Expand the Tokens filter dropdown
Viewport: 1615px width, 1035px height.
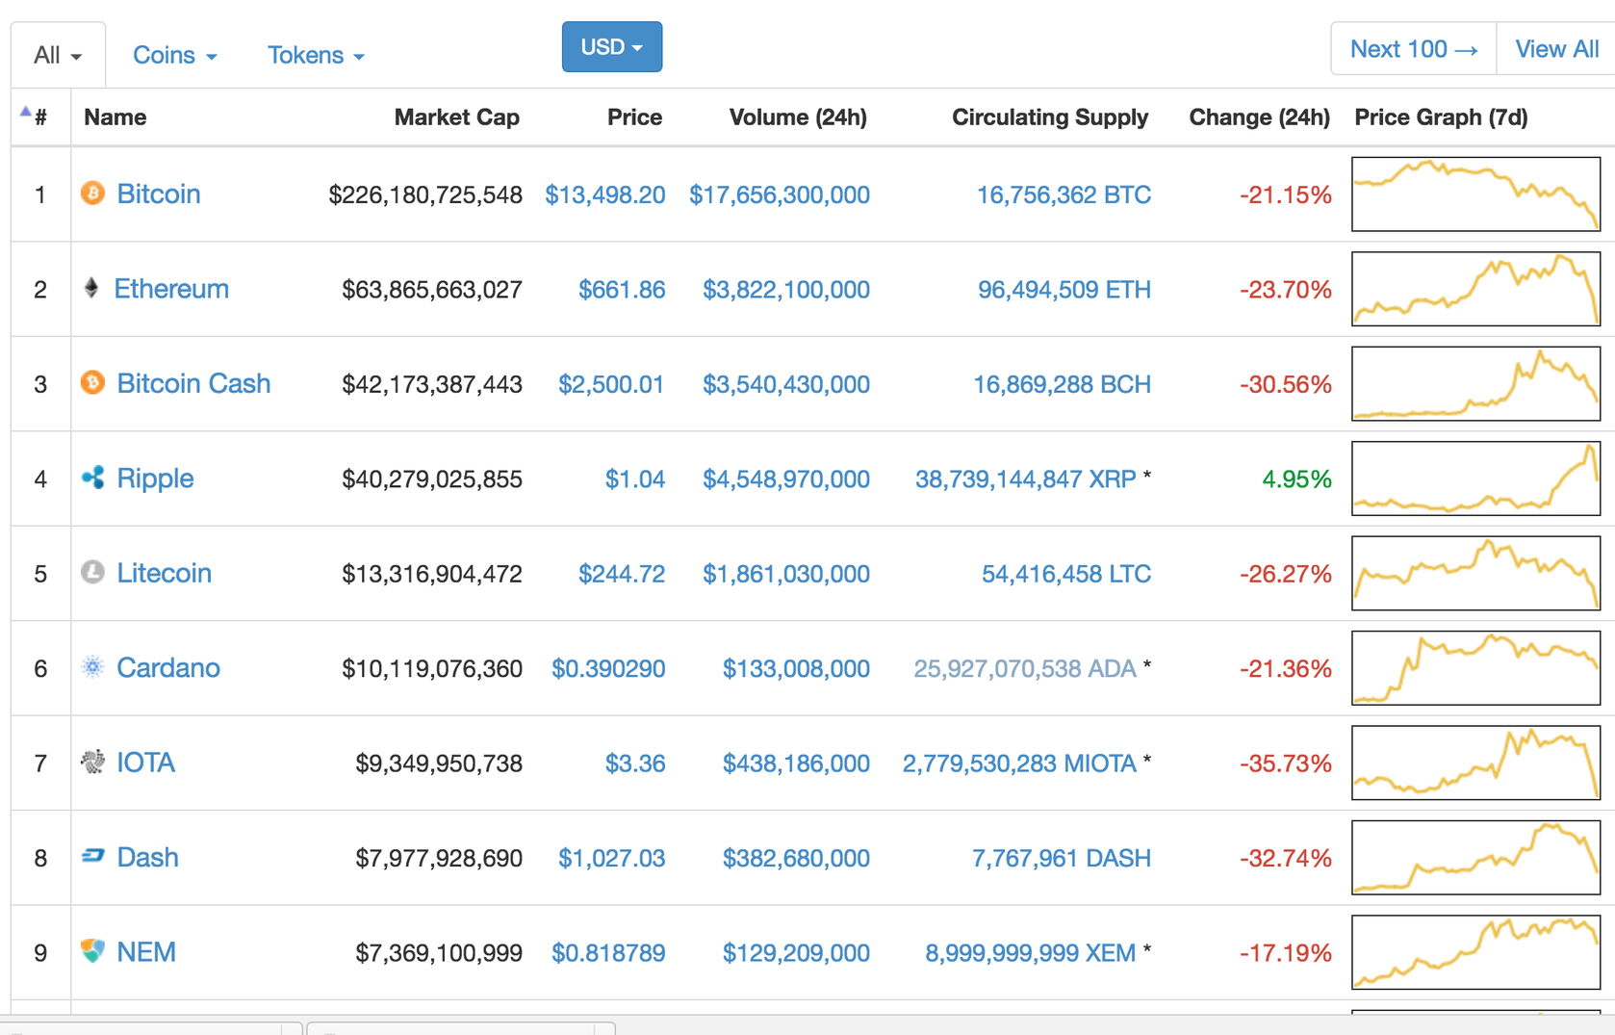(x=315, y=56)
